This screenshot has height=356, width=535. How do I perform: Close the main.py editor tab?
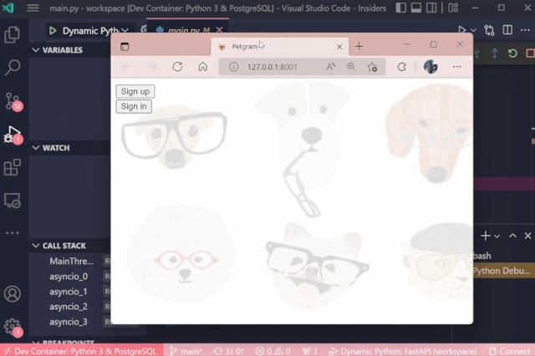pos(219,30)
